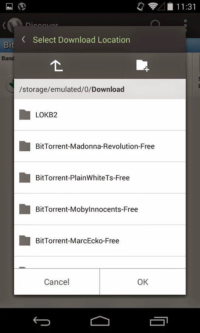Choose the BitTorrent-MobyInnocents-Free entry
This screenshot has width=200, height=333.
(x=100, y=209)
